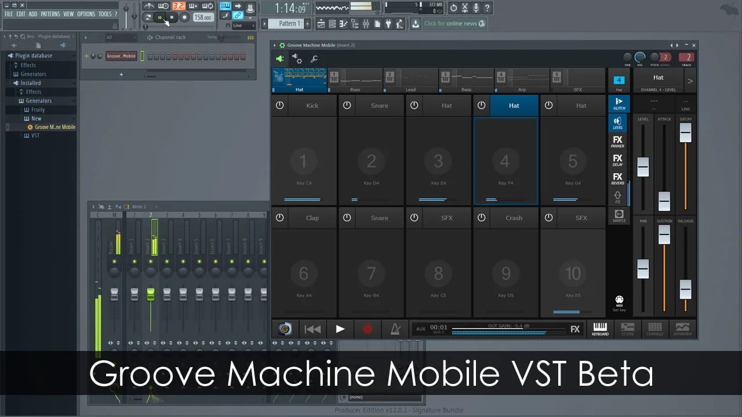Viewport: 742px width, 417px height.
Task: Open the Automation view in Groove Machine
Action: [x=682, y=329]
